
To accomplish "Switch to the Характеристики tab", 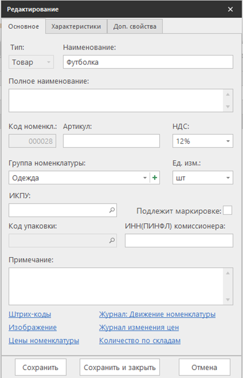I will 76,26.
